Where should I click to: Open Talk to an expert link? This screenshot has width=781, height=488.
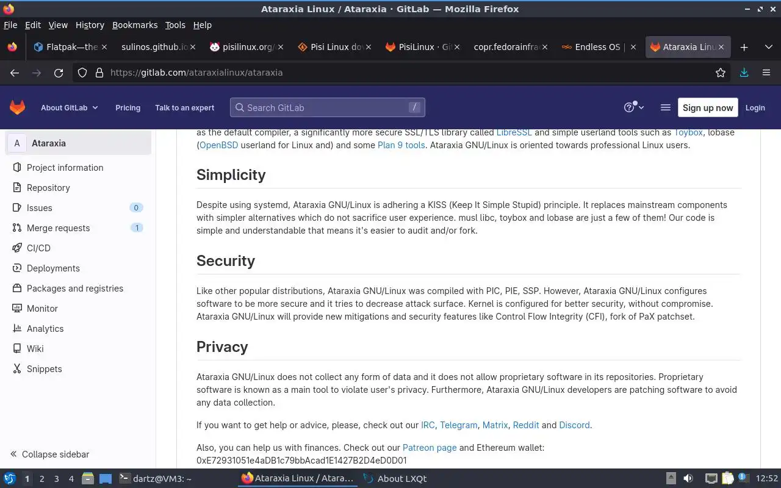click(184, 107)
